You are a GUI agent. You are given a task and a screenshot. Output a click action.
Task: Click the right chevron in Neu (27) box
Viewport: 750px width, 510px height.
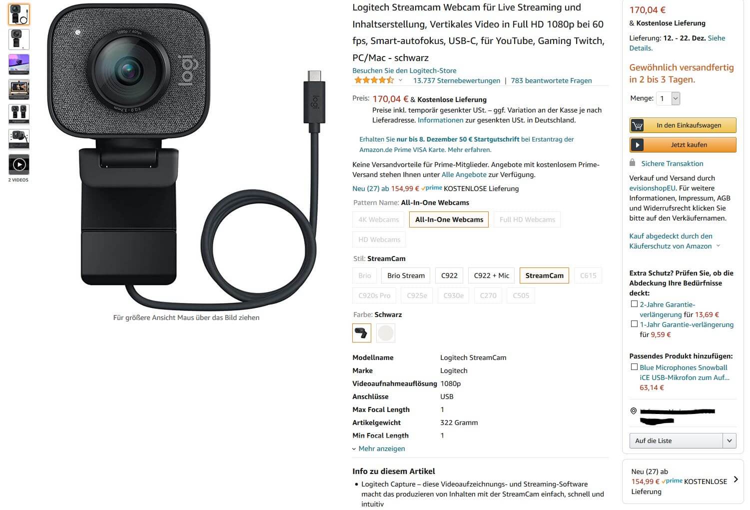coord(736,479)
